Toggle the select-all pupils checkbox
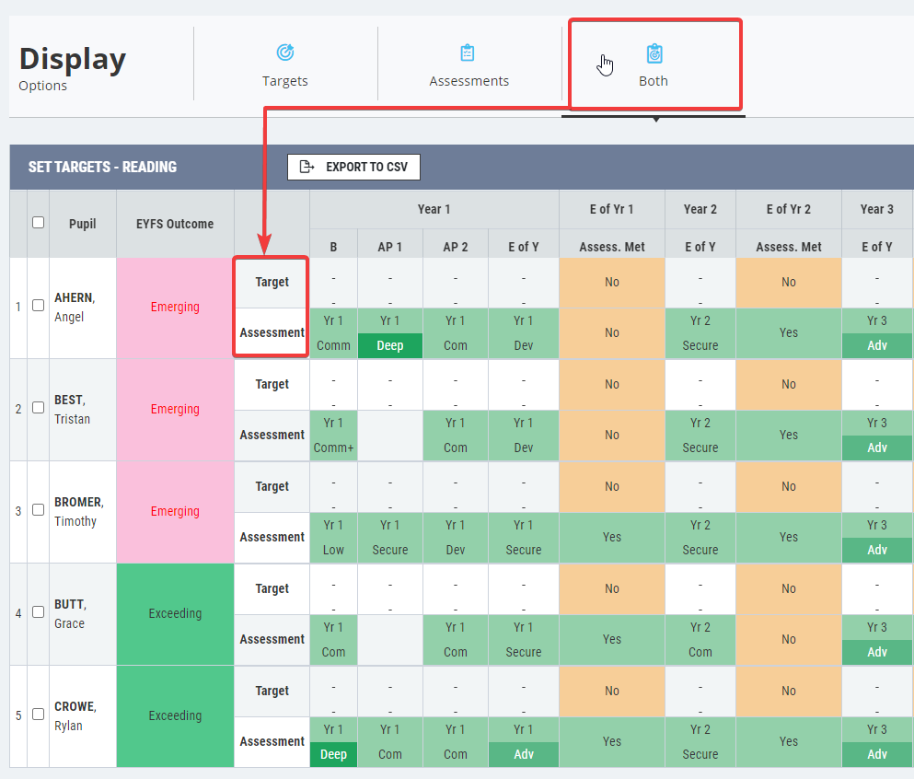914x779 pixels. tap(38, 222)
